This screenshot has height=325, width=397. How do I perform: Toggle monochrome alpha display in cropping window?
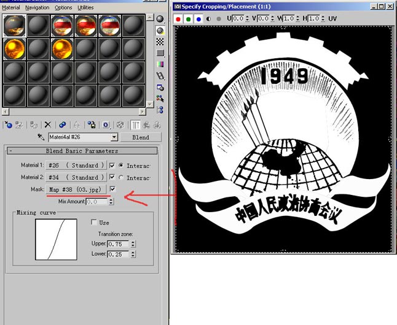pos(208,18)
